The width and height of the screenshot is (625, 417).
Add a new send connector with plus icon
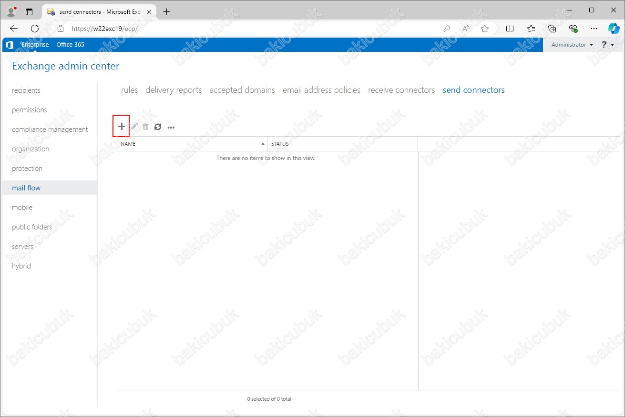pyautogui.click(x=122, y=127)
